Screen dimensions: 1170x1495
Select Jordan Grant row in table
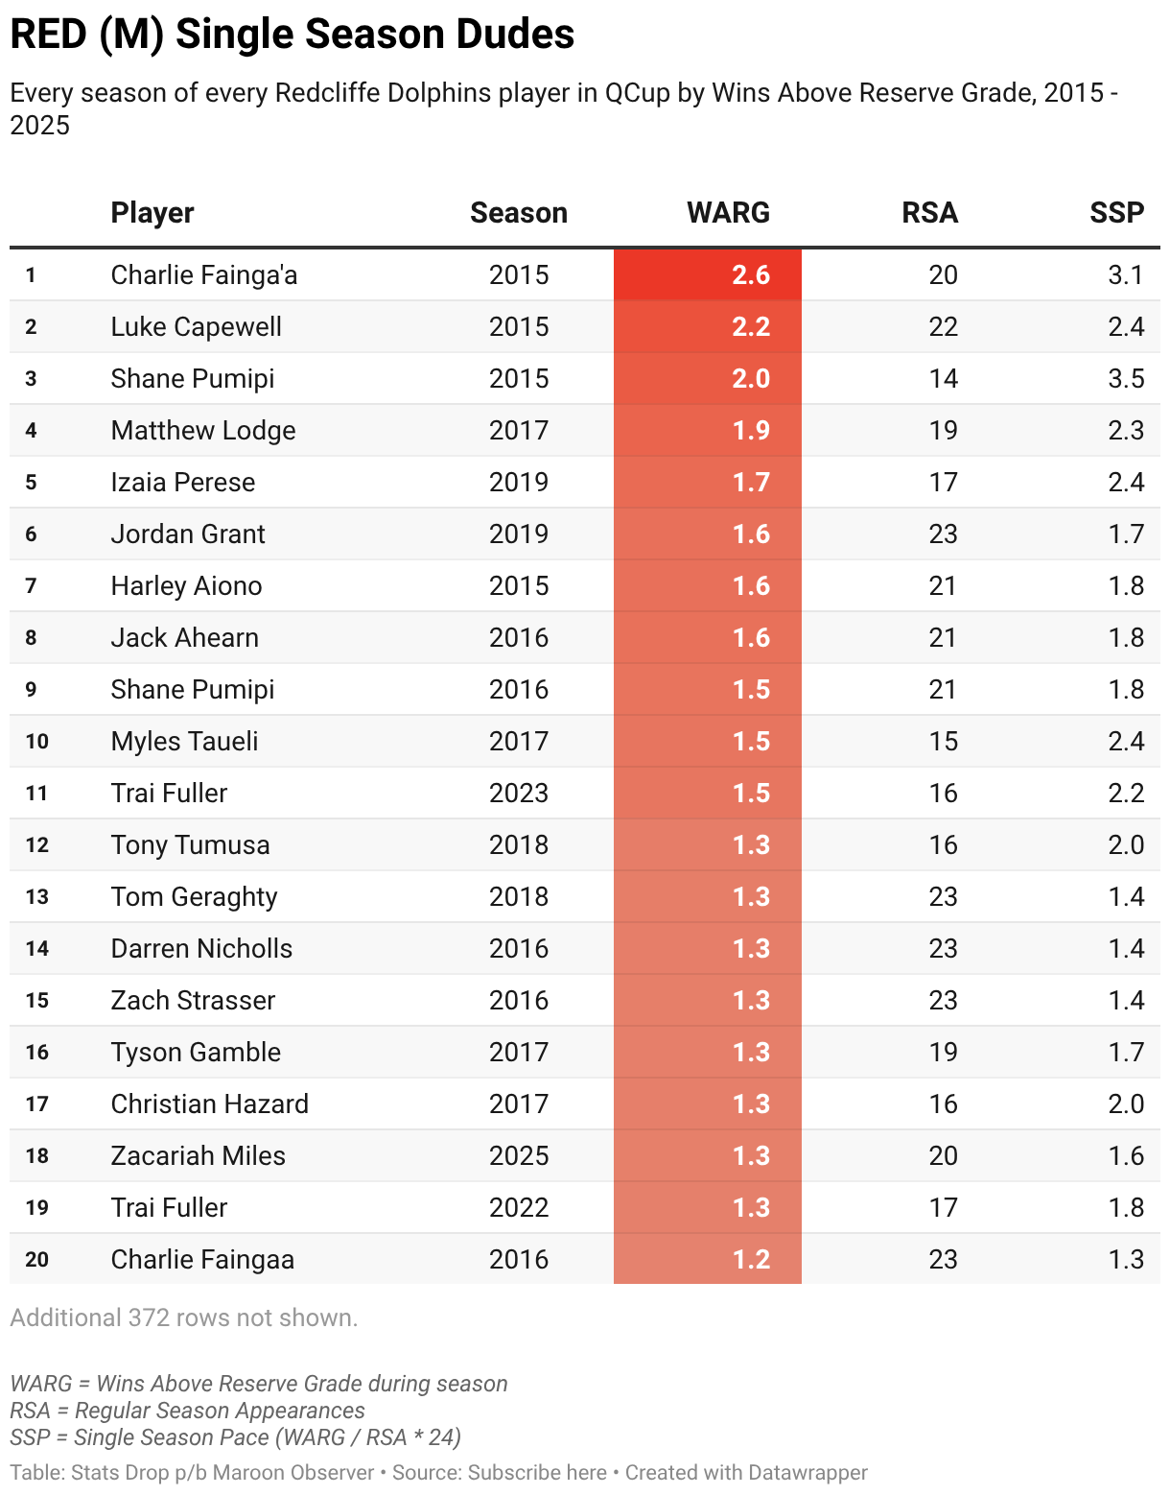pos(585,534)
